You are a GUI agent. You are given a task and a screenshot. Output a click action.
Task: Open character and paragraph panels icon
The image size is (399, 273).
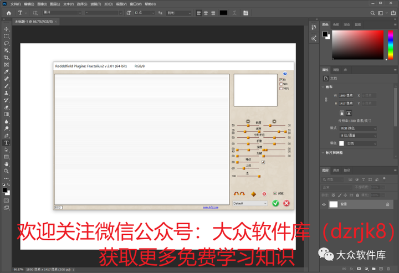[245, 13]
